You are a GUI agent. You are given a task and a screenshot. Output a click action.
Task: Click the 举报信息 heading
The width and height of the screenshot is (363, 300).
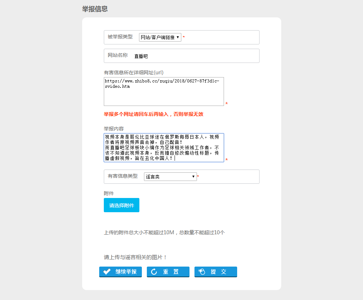[x=95, y=9]
